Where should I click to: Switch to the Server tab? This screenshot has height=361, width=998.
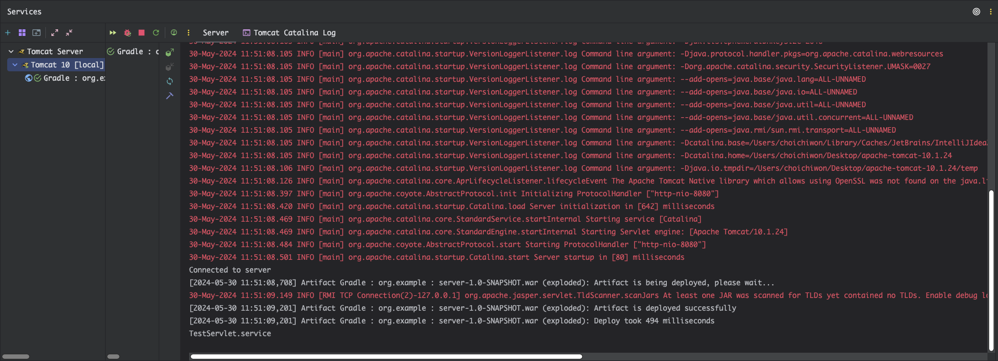click(x=216, y=33)
